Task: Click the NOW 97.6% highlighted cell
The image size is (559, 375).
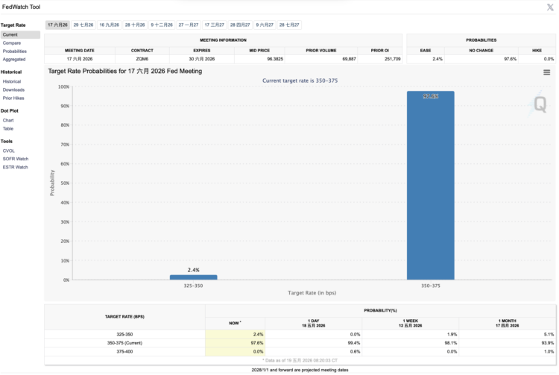Action: point(235,343)
